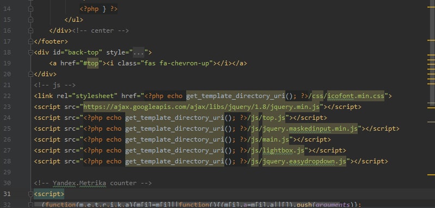This screenshot has height=208, width=435.
Task: Click line number 30 in the gutter
Action: coord(8,183)
